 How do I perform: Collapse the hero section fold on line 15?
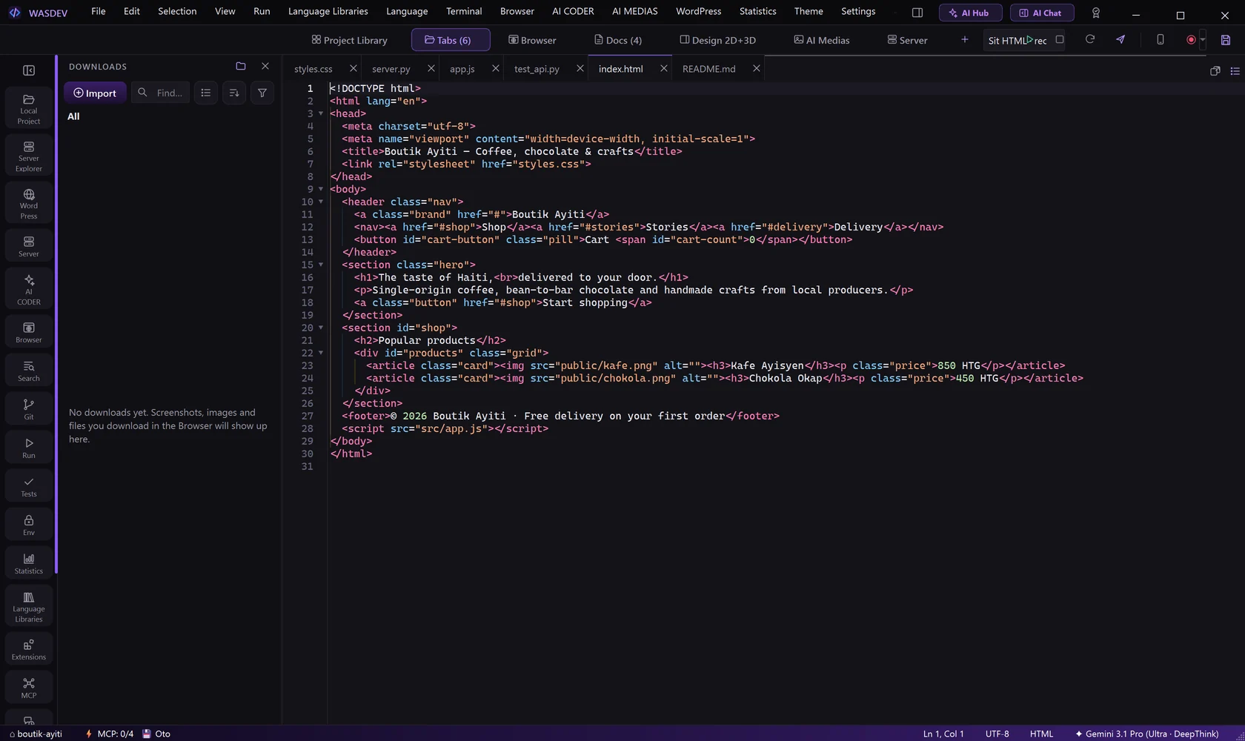321,265
